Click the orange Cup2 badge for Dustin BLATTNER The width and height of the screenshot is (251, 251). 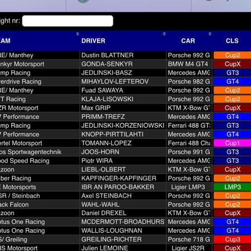pos(233,55)
